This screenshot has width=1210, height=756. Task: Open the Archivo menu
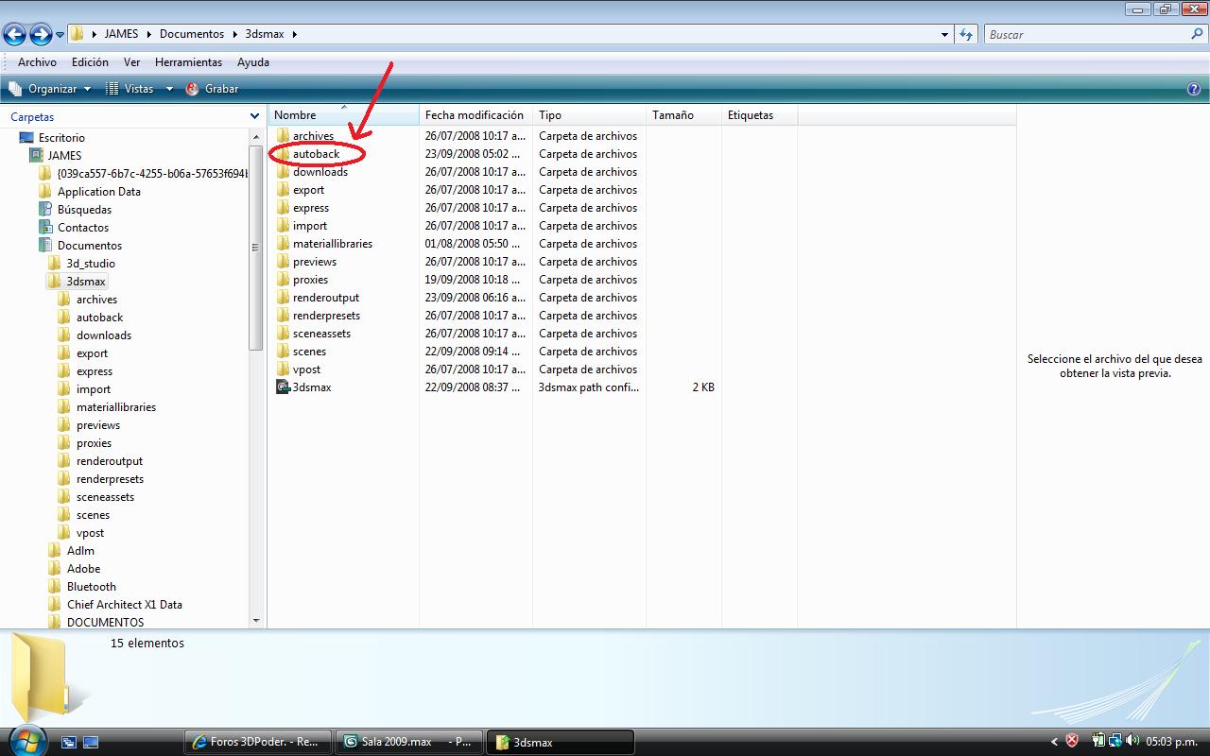[x=37, y=62]
